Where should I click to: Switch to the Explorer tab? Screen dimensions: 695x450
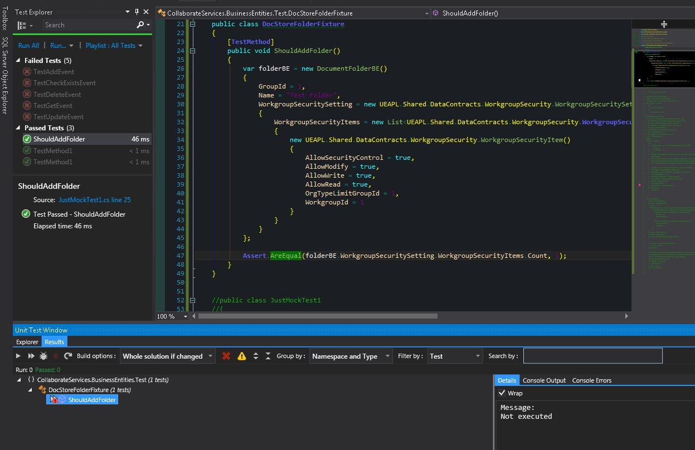pyautogui.click(x=27, y=342)
